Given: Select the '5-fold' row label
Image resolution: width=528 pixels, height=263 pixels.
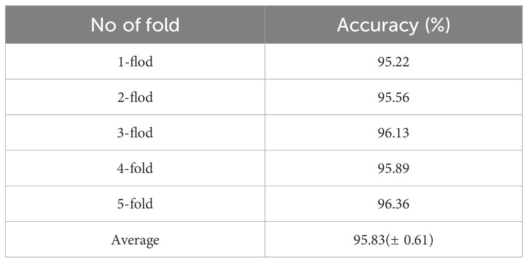Looking at the screenshot, I should point(135,204).
